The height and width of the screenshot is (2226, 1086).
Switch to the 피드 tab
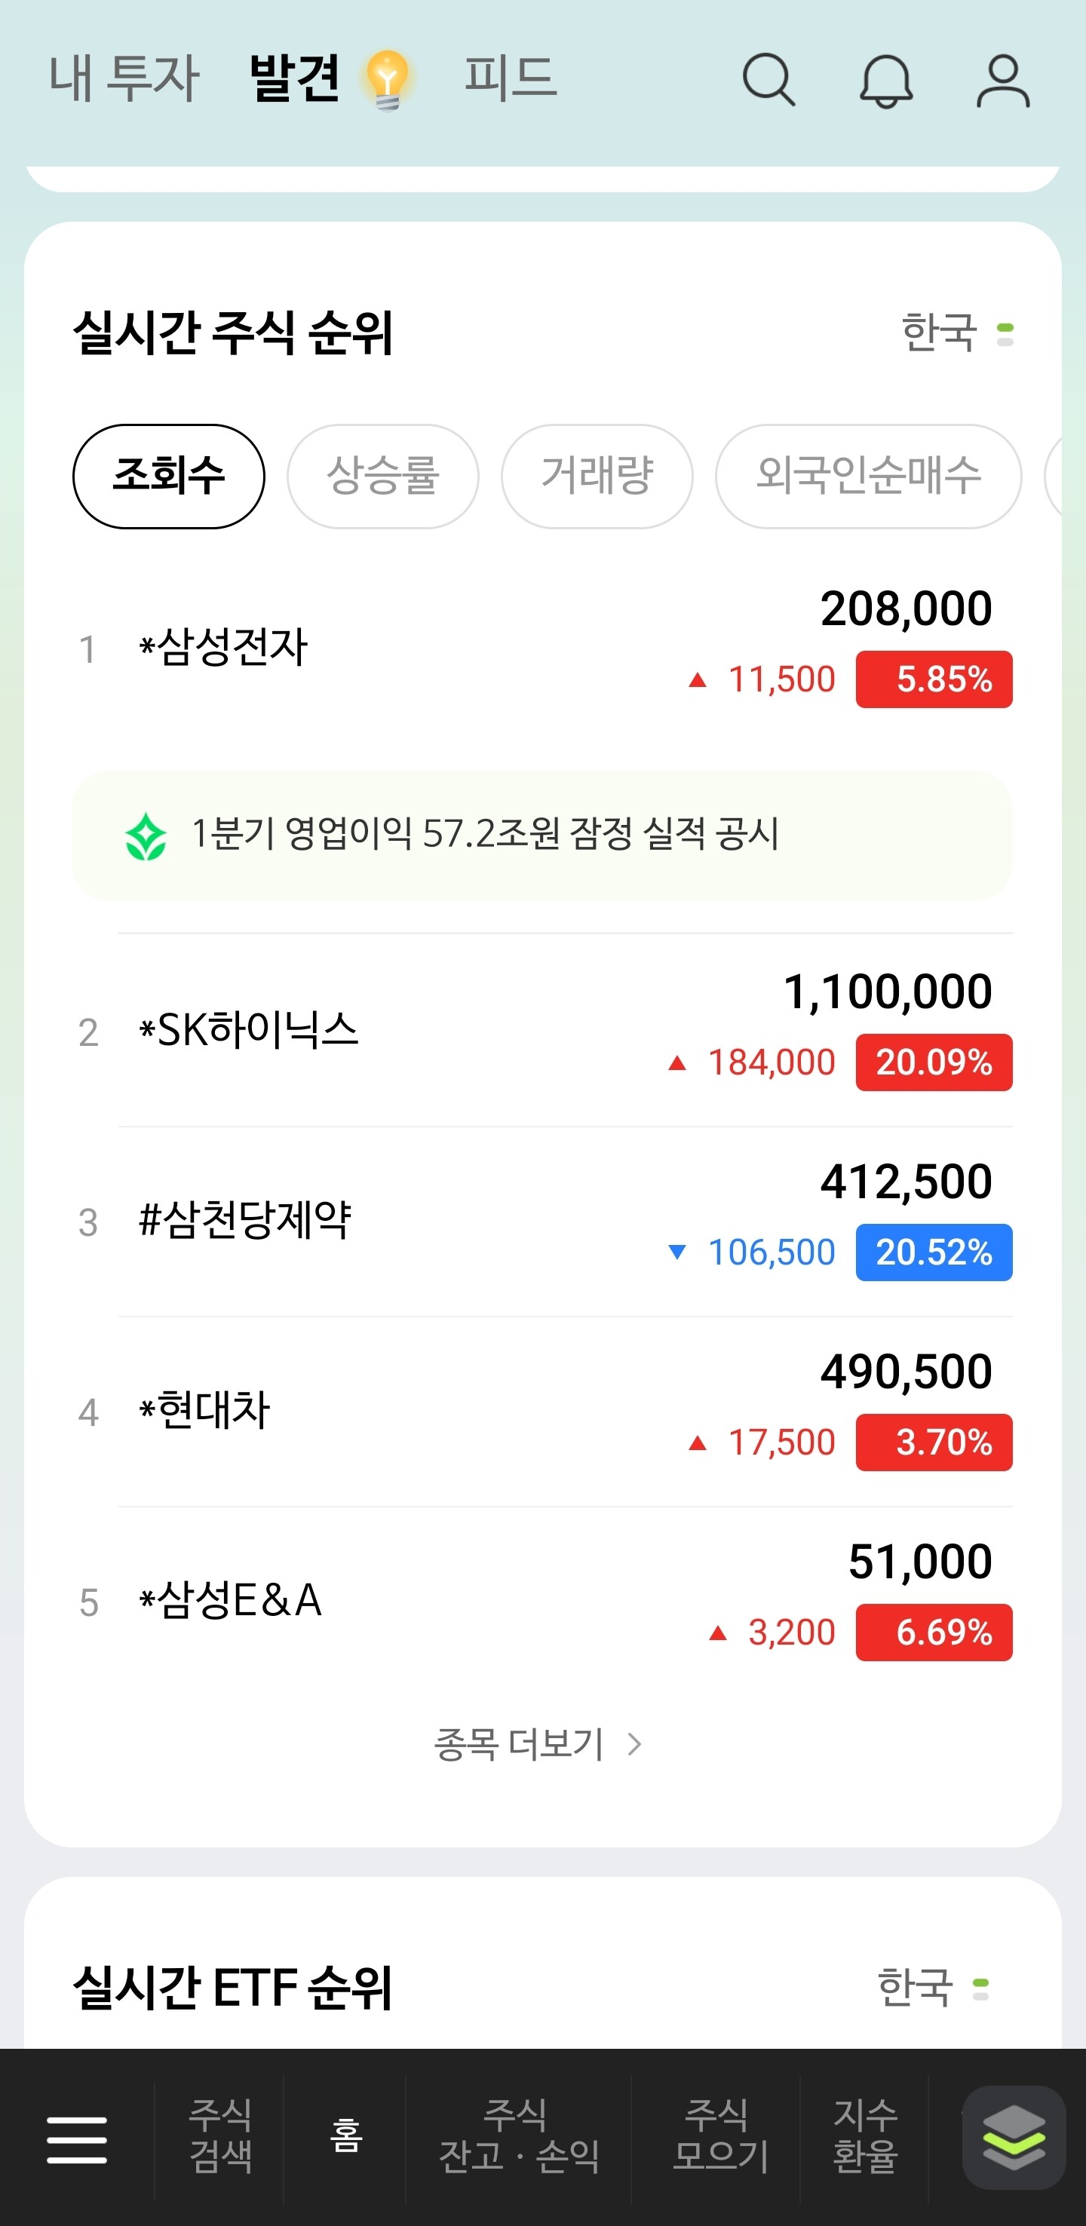pyautogui.click(x=511, y=78)
